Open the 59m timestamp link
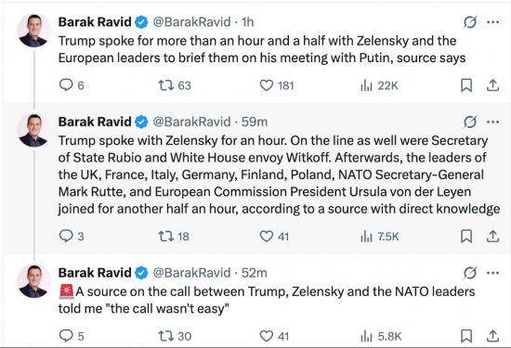This screenshot has height=348, width=511. 255,122
